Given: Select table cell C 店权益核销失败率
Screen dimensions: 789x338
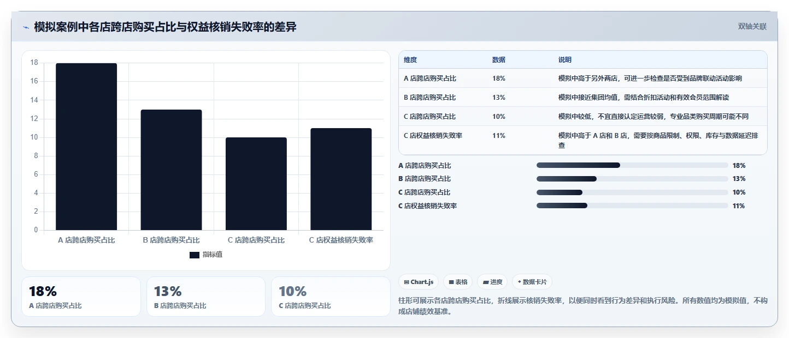Looking at the screenshot, I should pos(433,136).
